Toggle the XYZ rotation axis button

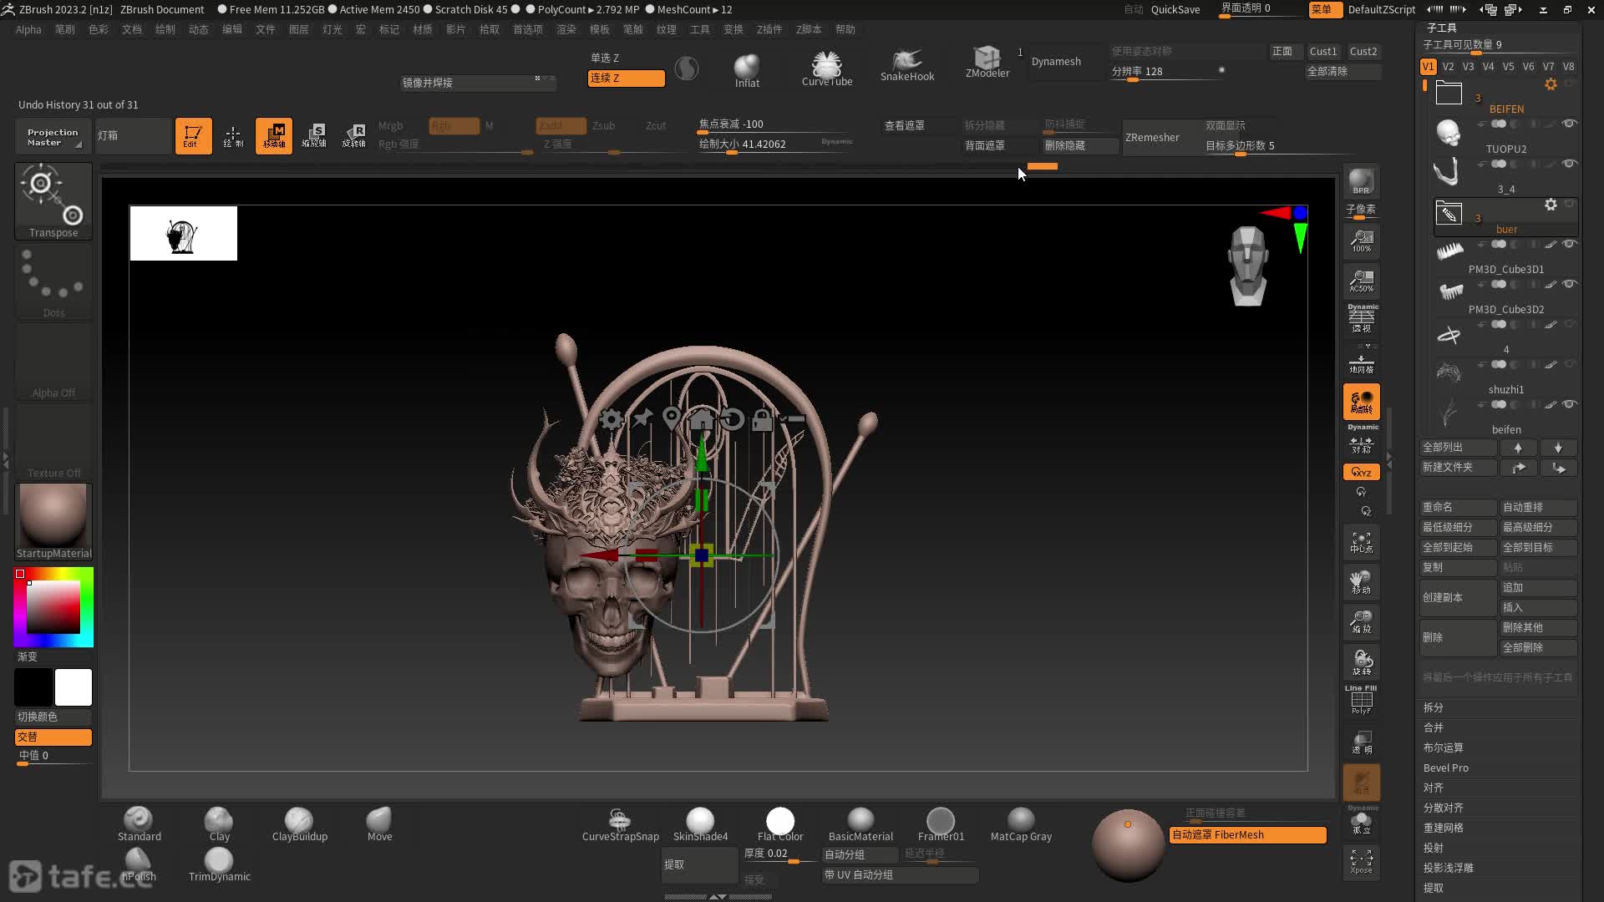[1361, 472]
